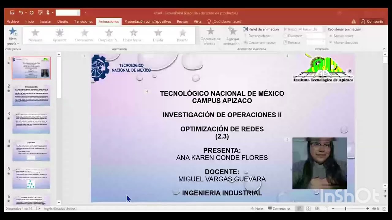The image size is (392, 220).
Task: Switch to the Diseño tab
Action: pos(62,21)
